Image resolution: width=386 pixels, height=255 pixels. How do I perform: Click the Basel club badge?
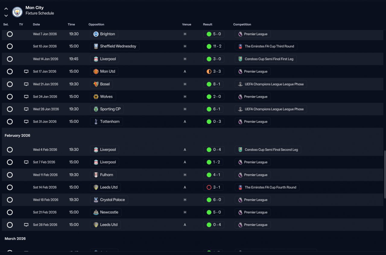[x=96, y=84]
